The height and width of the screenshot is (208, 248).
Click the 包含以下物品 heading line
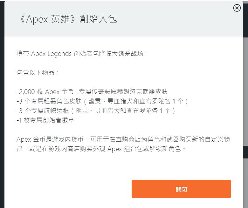(x=38, y=72)
